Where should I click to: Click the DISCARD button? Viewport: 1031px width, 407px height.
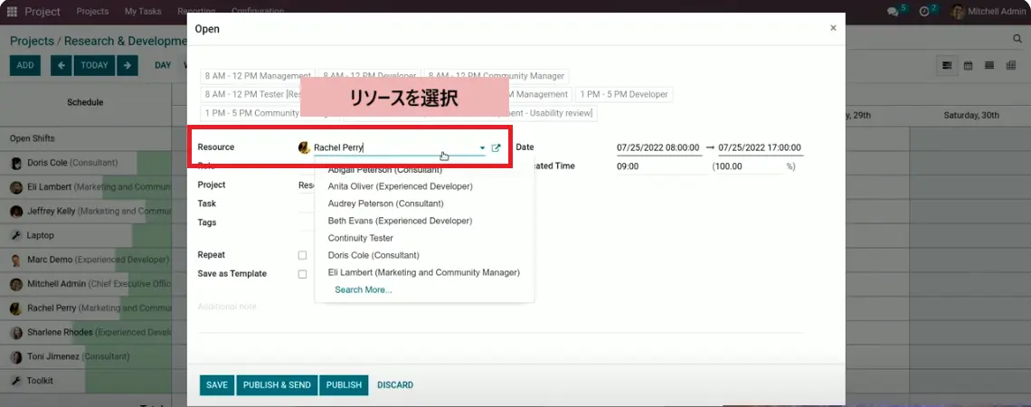(x=395, y=385)
